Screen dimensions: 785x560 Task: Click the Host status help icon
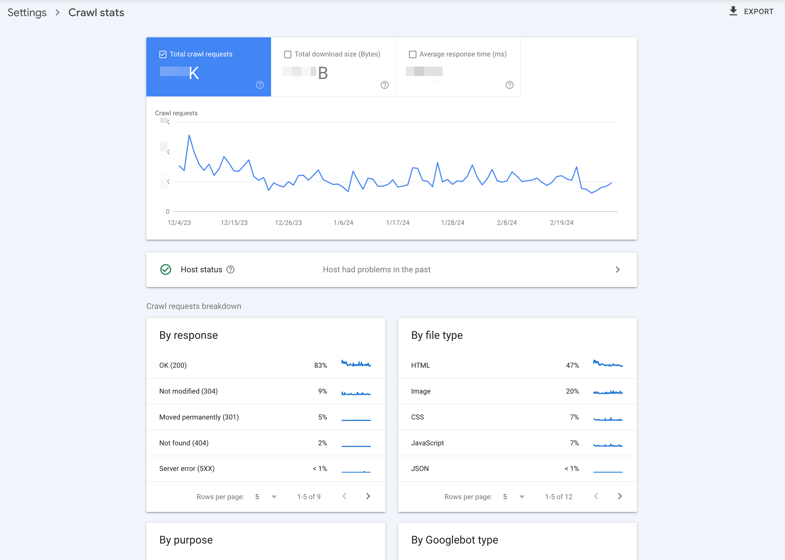[x=230, y=270]
